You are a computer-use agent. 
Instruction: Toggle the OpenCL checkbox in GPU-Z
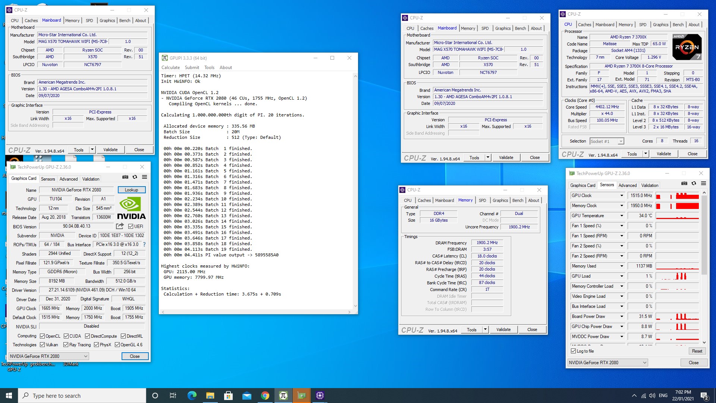coord(43,336)
